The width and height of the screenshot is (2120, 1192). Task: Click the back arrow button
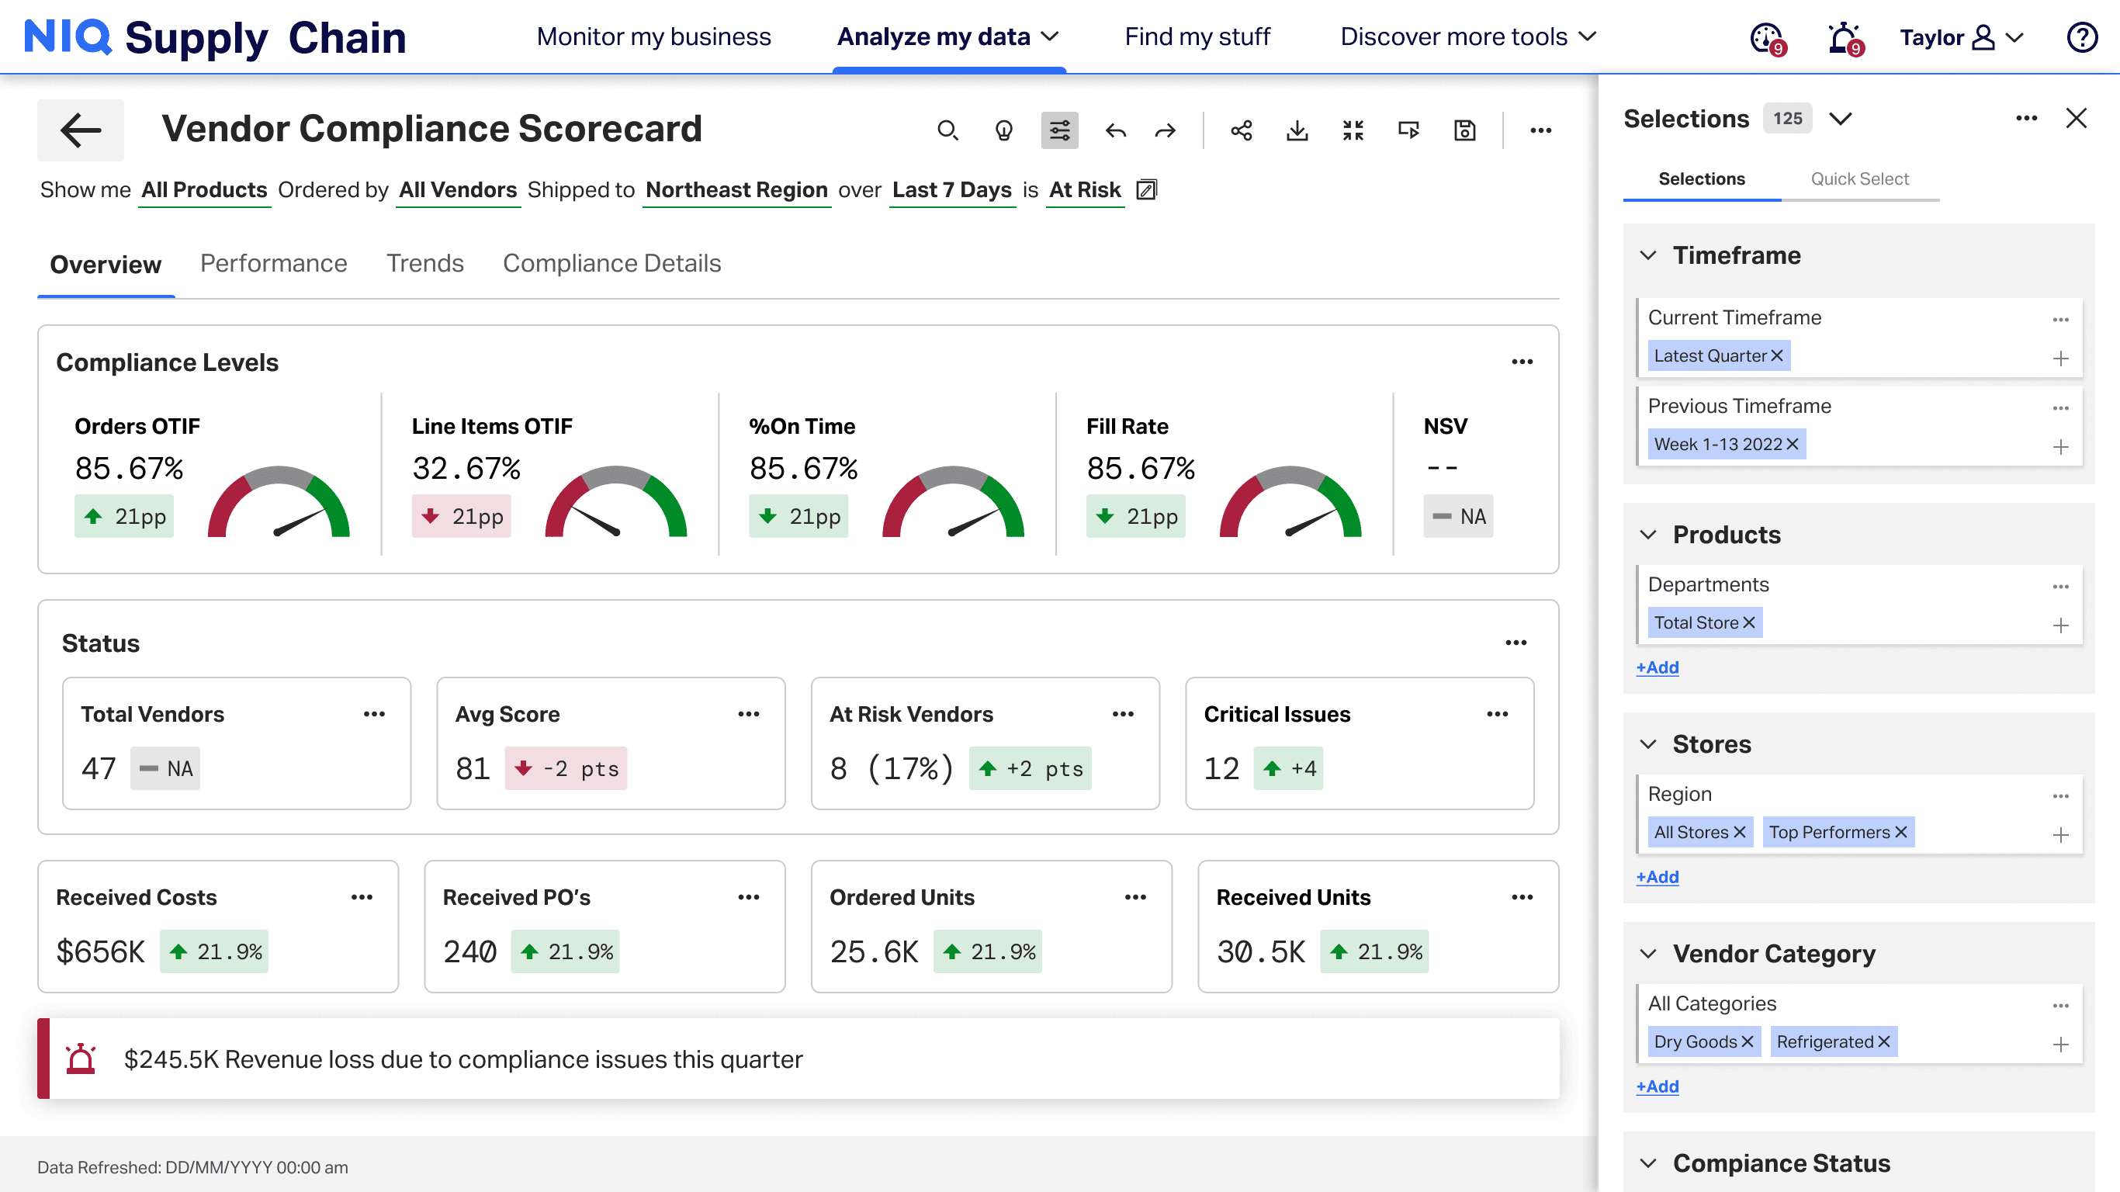click(x=81, y=130)
